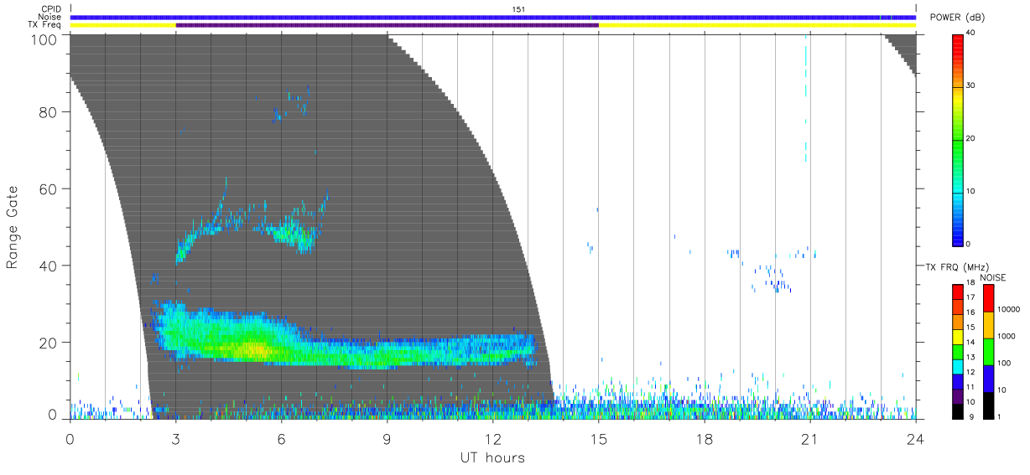
Task: Select the 6 tick on UT hours axis
Action: pos(281,439)
